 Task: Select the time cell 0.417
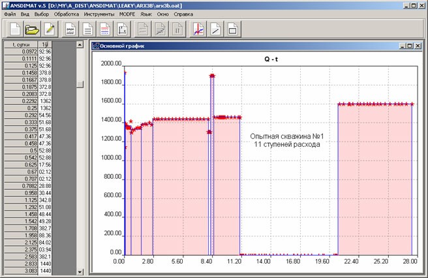21,136
